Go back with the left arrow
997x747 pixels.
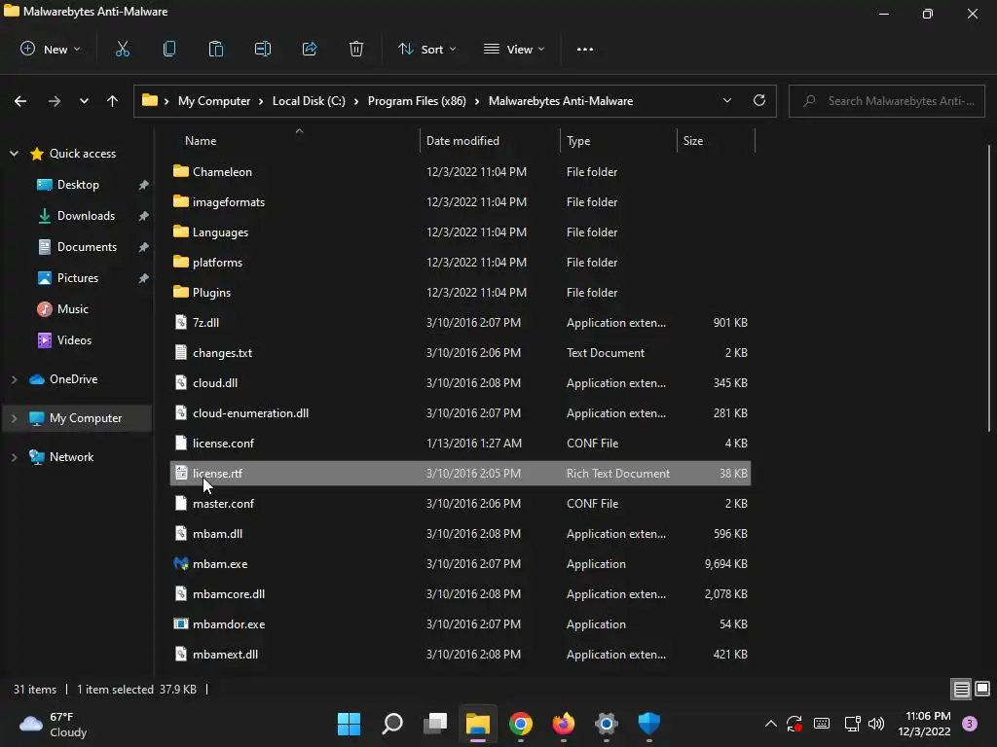pyautogui.click(x=20, y=101)
